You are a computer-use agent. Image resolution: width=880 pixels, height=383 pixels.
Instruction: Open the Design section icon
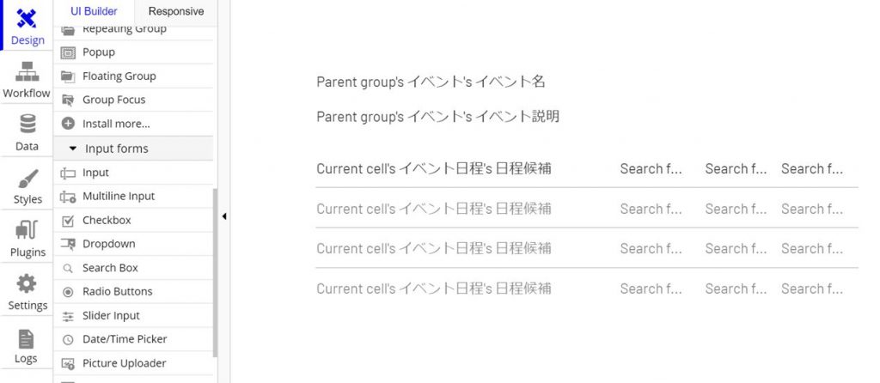pos(27,19)
